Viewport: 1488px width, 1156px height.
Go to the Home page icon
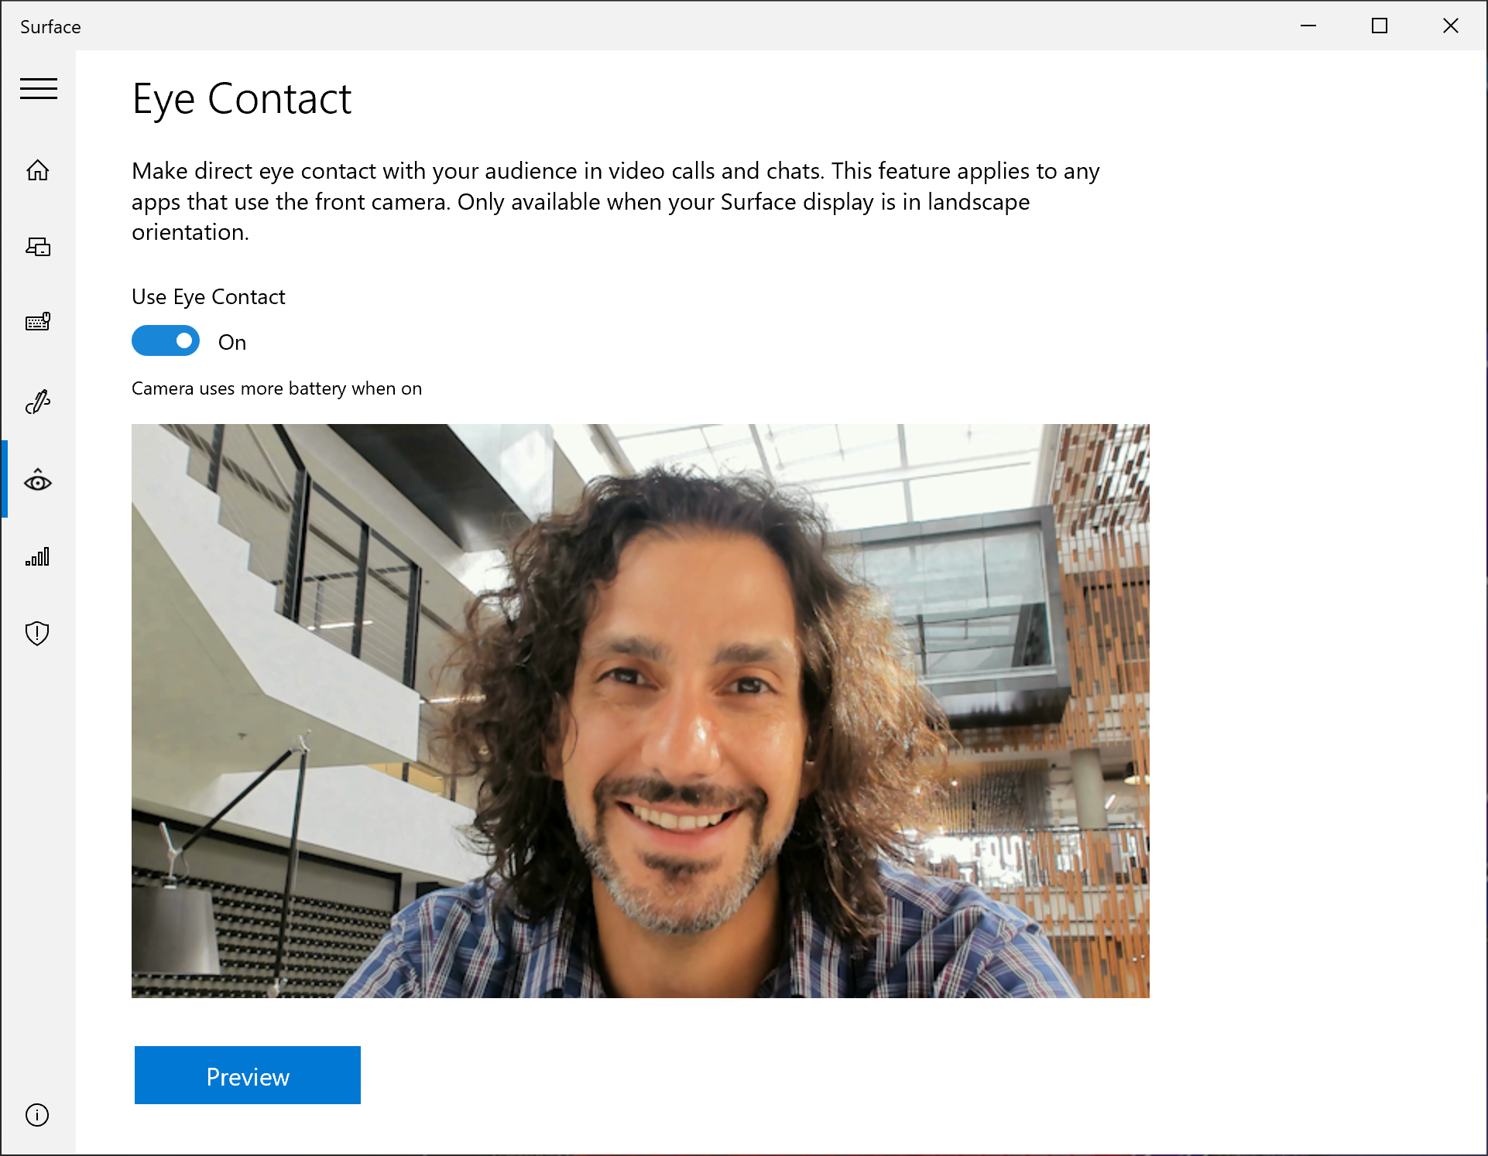pos(38,170)
